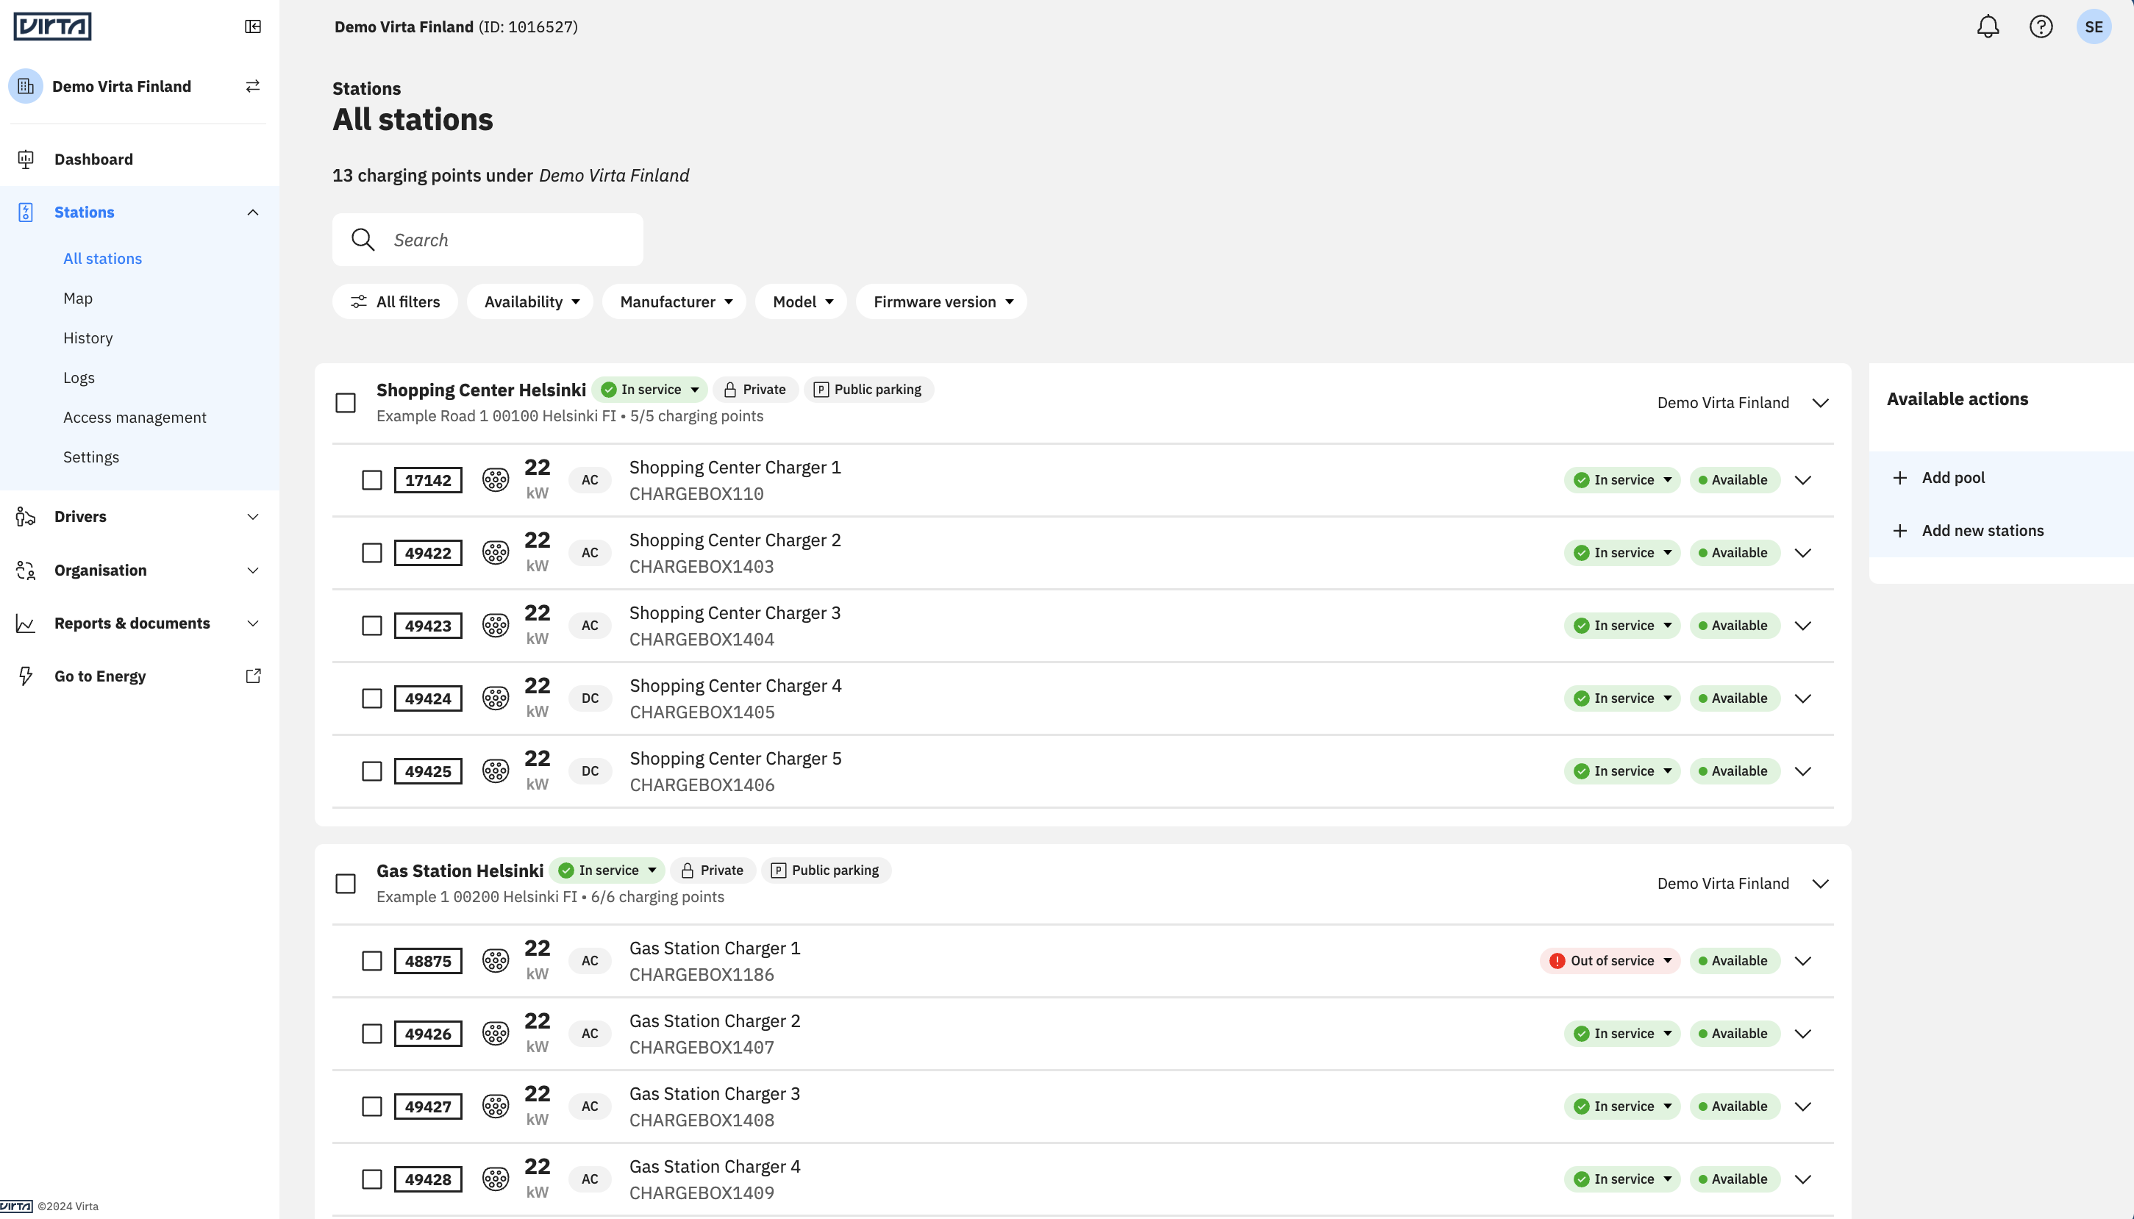Click the plus icon next to Add new stations
2134x1219 pixels.
coord(1899,531)
